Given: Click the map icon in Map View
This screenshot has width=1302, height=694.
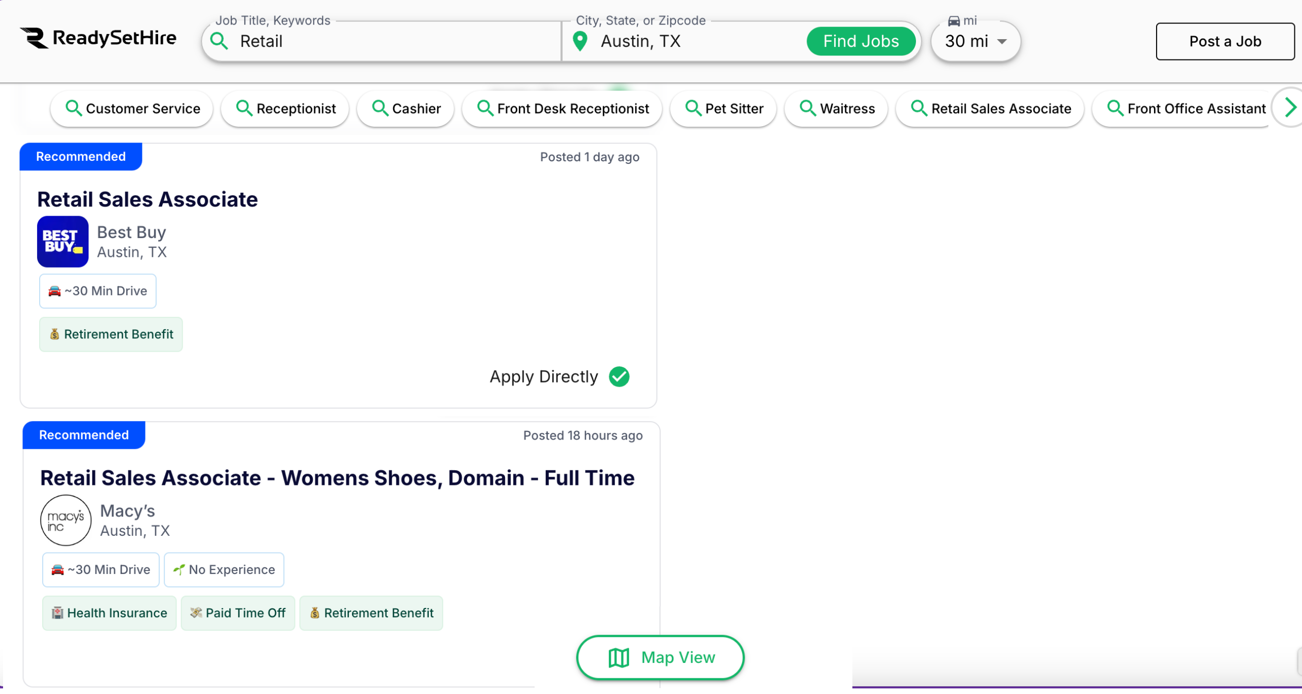Looking at the screenshot, I should tap(619, 657).
